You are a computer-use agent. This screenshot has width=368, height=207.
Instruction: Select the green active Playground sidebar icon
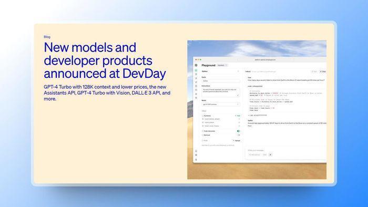196,70
